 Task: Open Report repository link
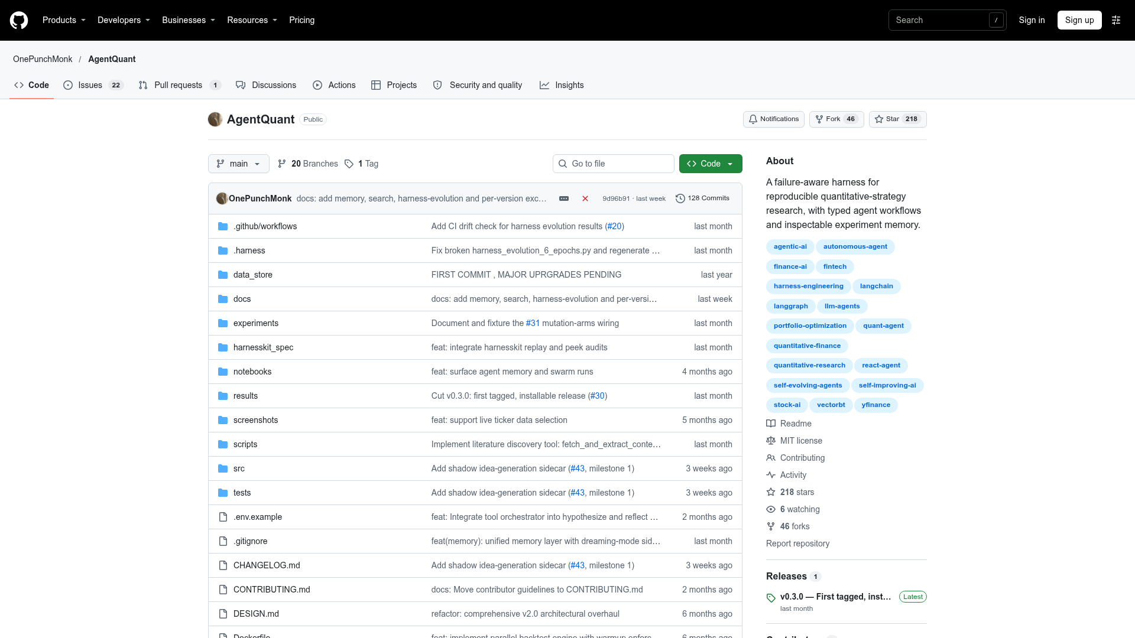(x=797, y=543)
